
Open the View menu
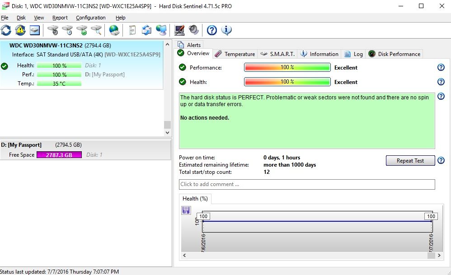(x=39, y=18)
